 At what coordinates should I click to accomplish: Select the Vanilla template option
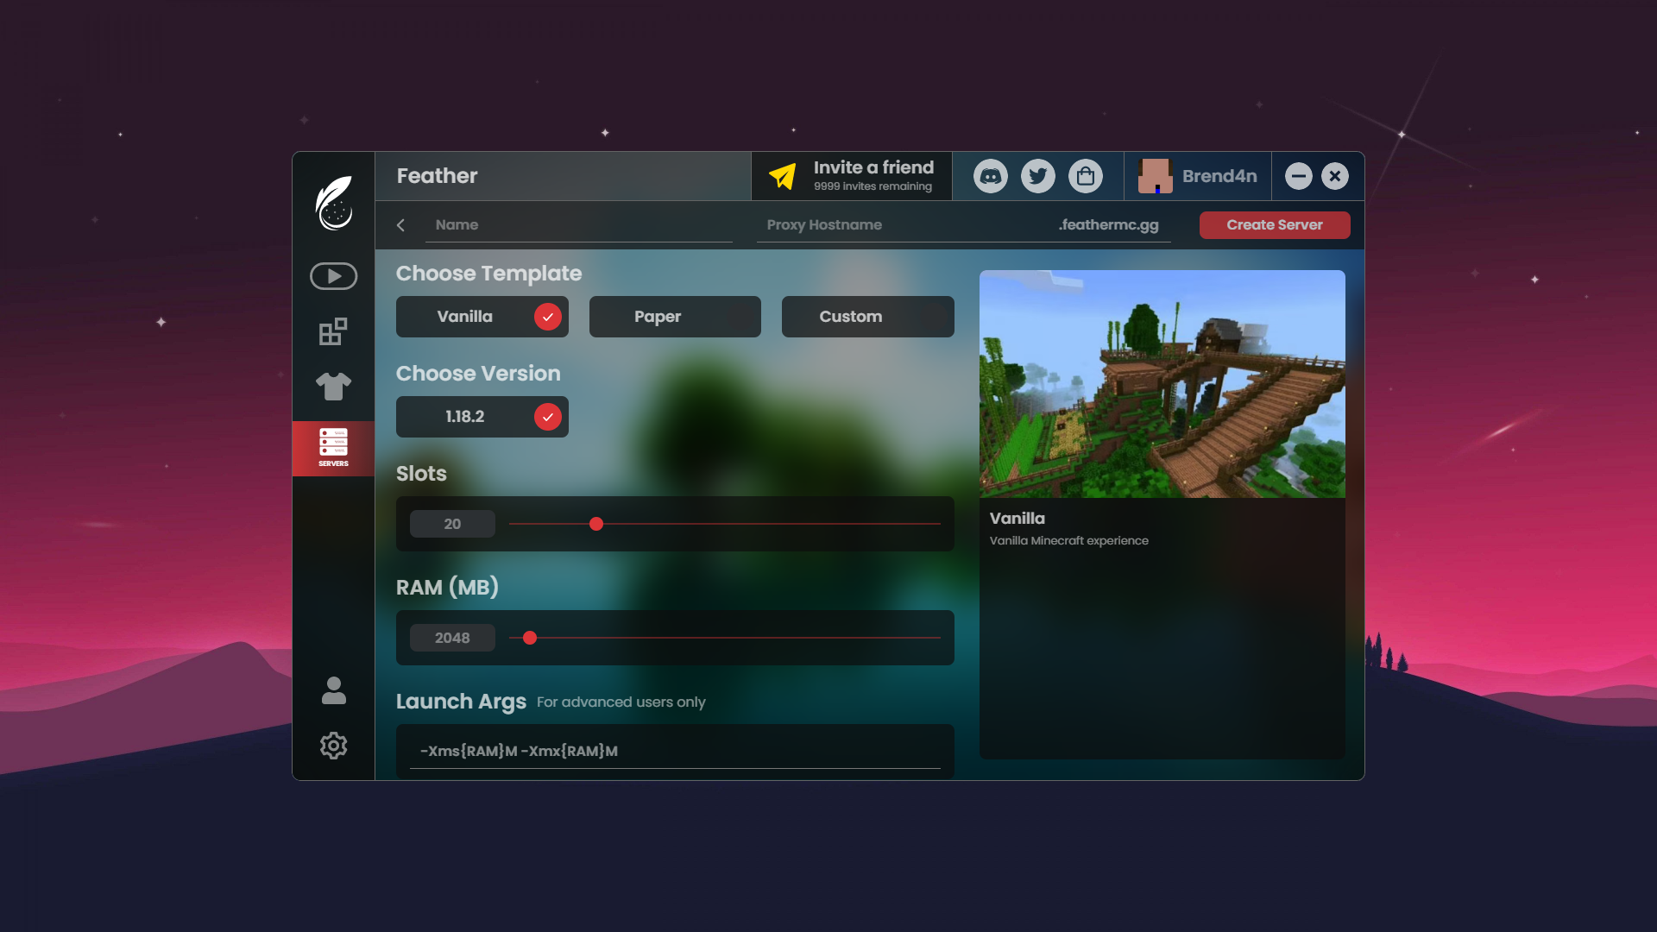click(x=482, y=317)
